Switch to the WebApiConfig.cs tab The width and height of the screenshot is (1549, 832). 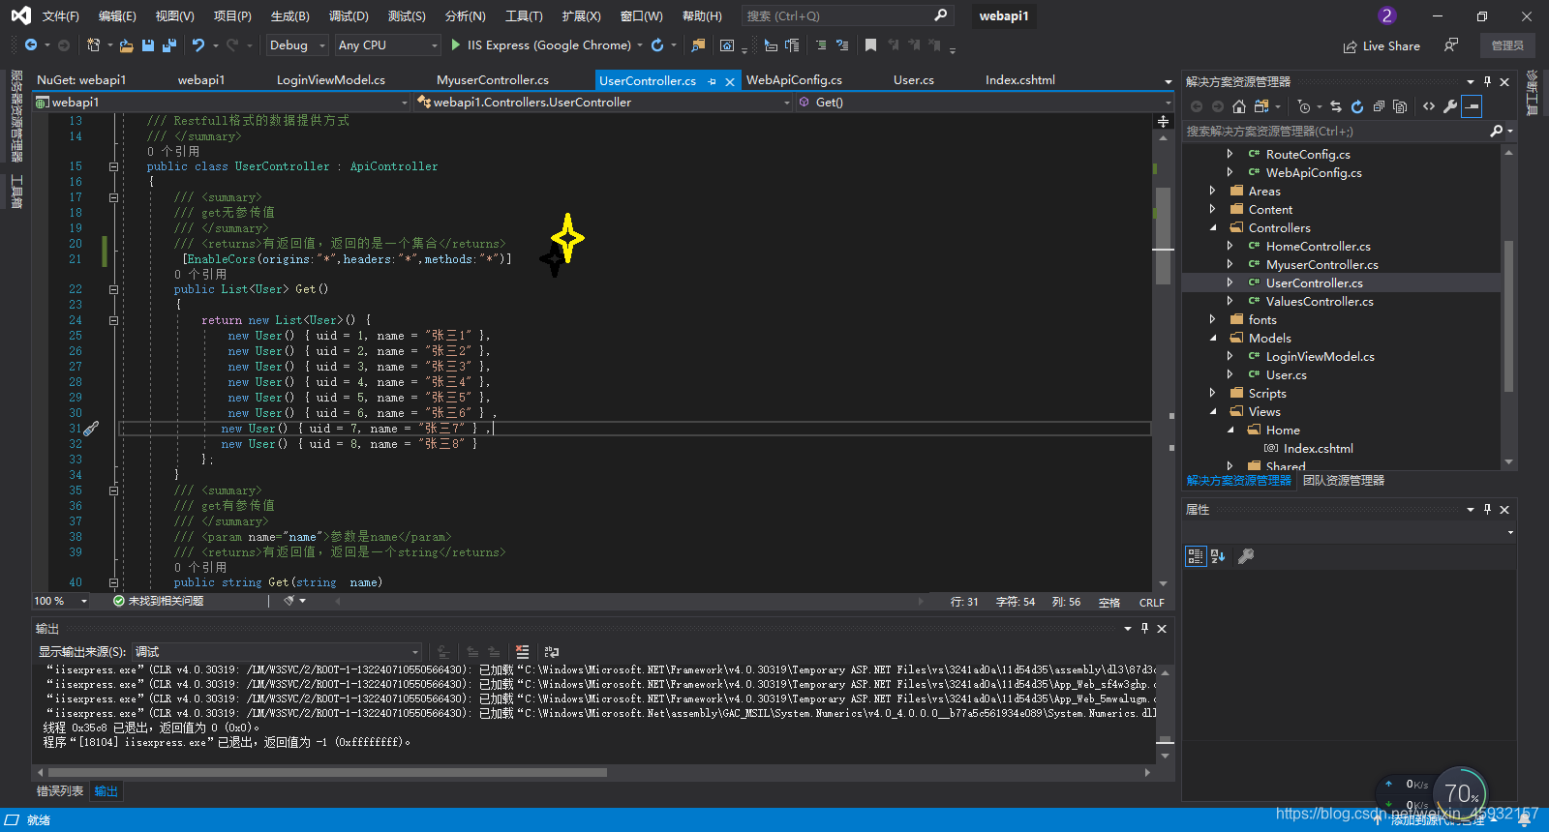(794, 80)
